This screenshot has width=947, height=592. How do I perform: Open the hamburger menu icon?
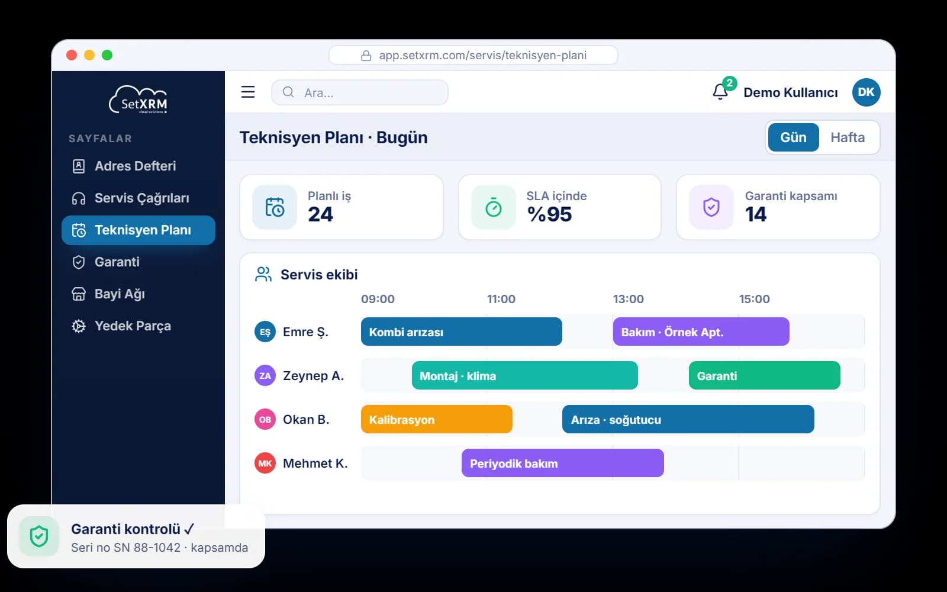(x=248, y=92)
